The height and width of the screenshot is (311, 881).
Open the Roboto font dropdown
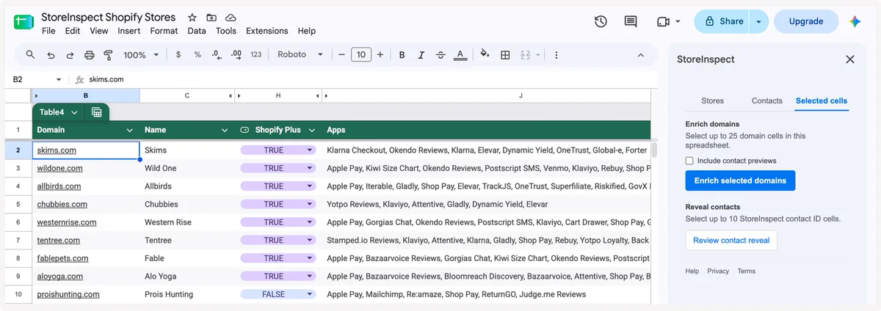click(x=300, y=55)
